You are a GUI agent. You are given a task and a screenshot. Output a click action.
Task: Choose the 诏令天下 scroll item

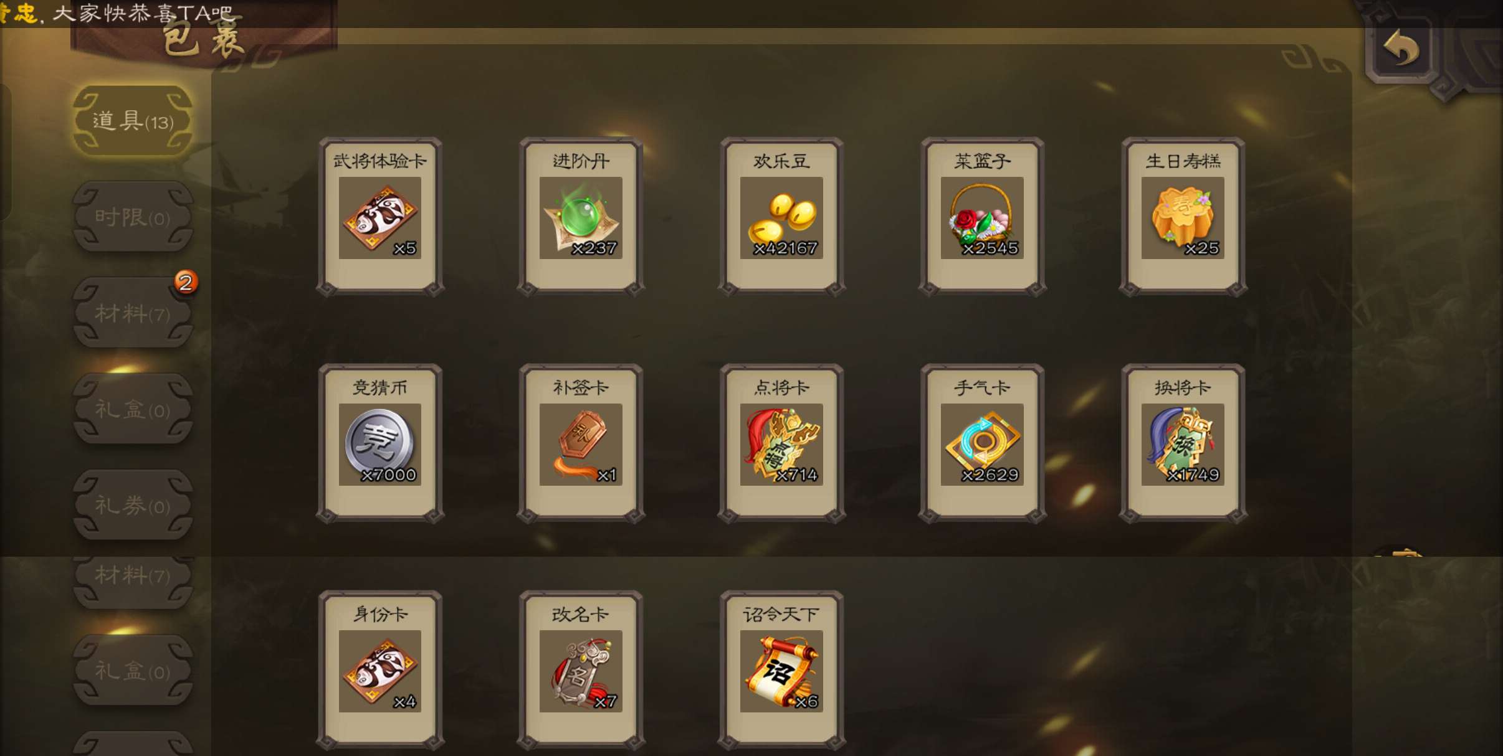(x=781, y=670)
